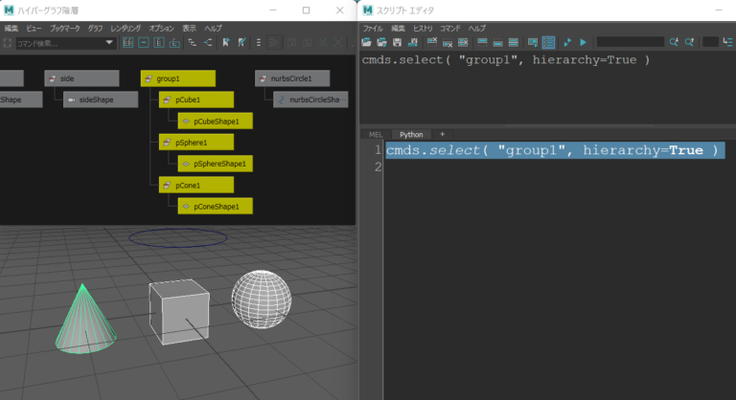Viewport: 736px width, 400px height.
Task: Toggle the line numbers display button
Action: pyautogui.click(x=548, y=42)
